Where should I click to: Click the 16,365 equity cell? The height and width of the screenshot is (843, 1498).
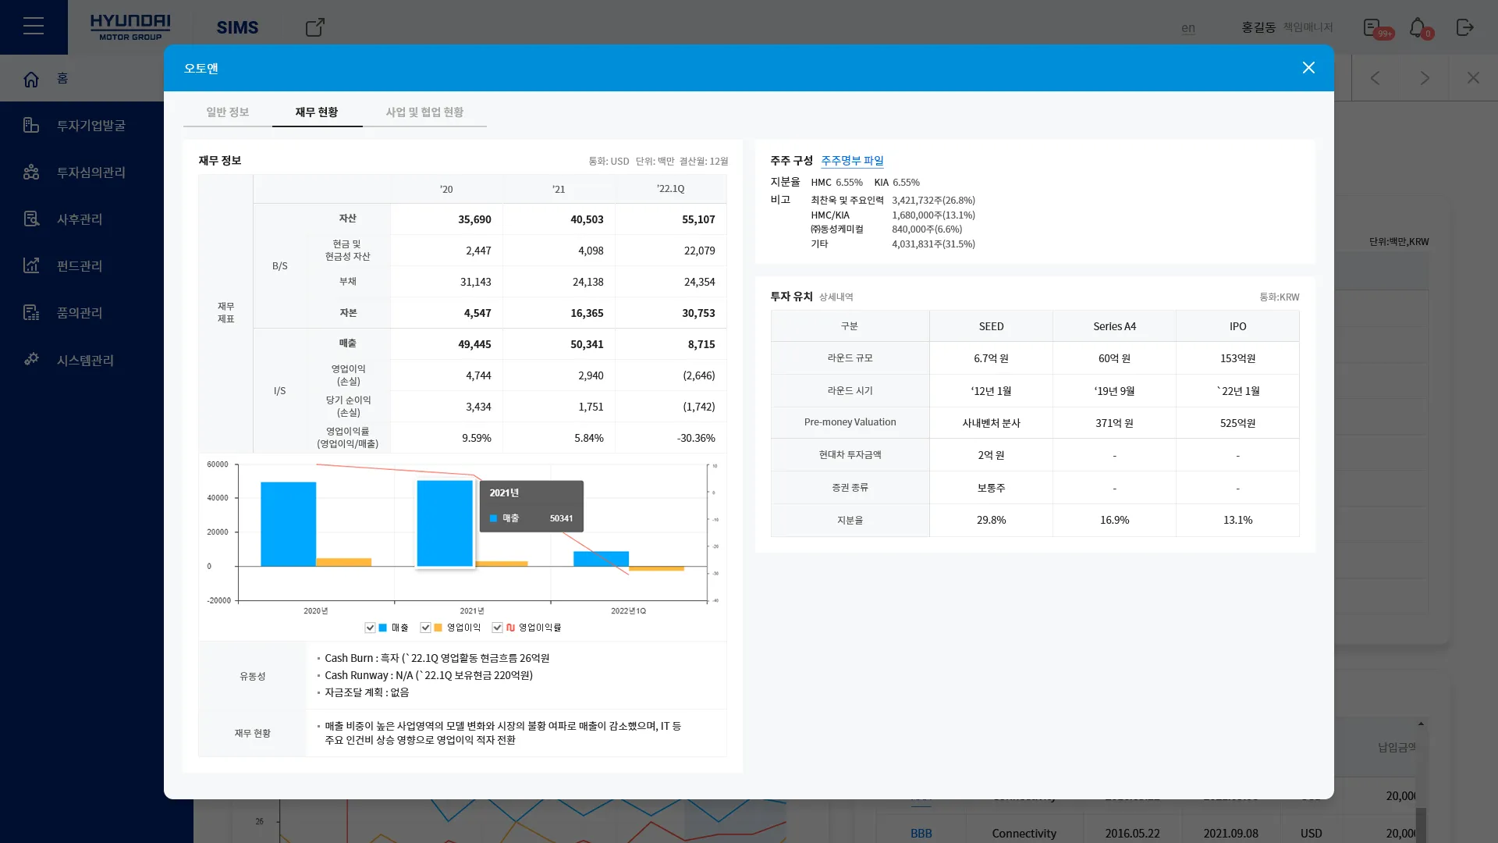point(559,313)
